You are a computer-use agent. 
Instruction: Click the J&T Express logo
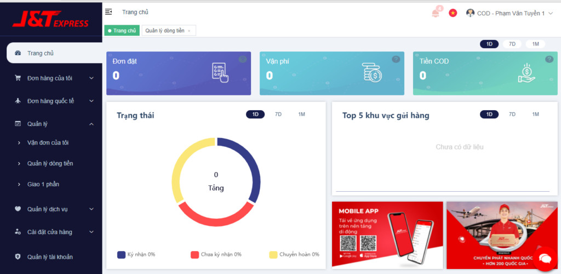[50, 21]
